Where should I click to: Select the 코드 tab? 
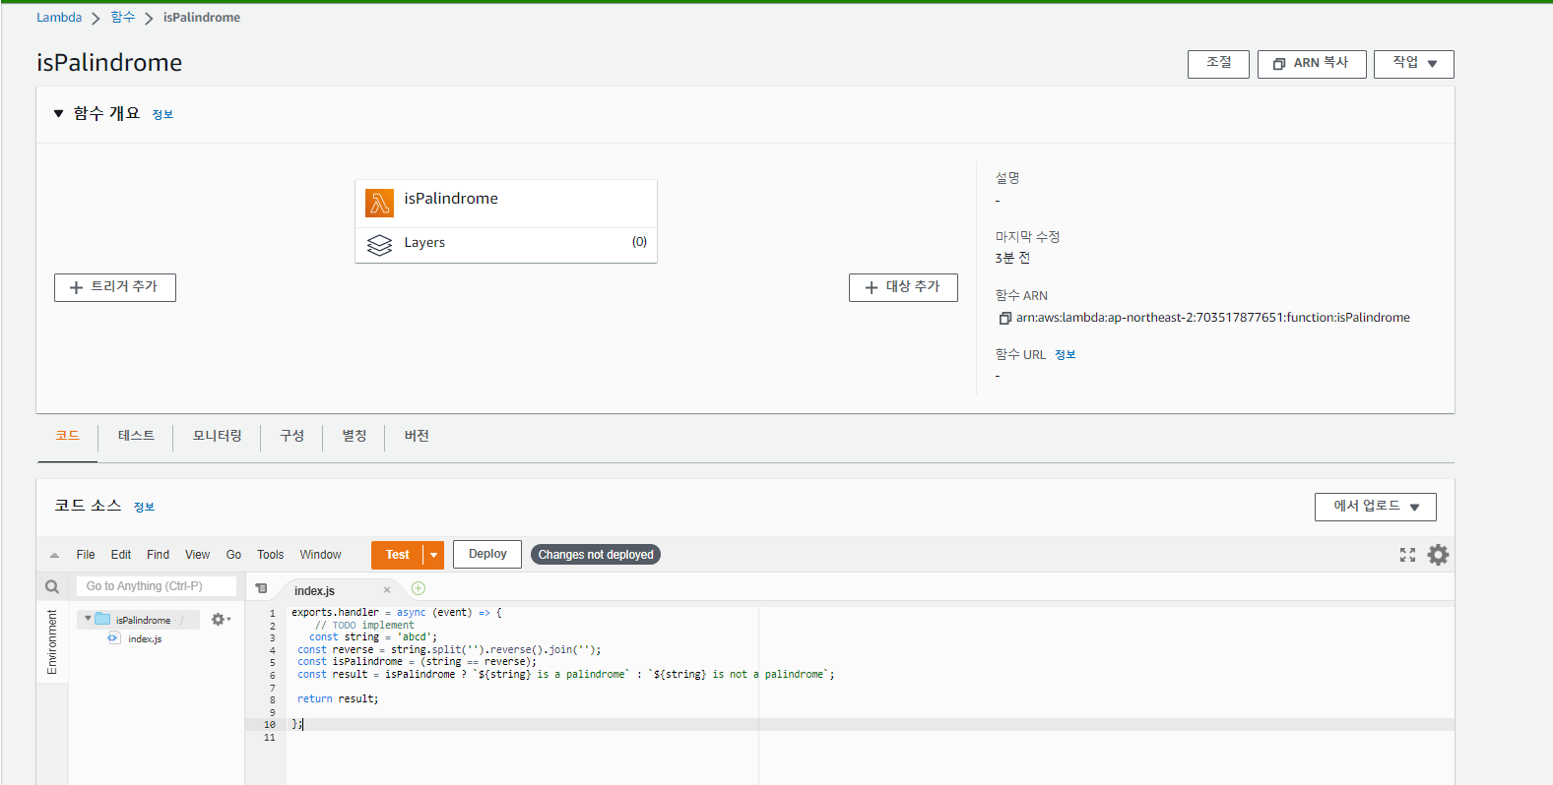coord(67,436)
